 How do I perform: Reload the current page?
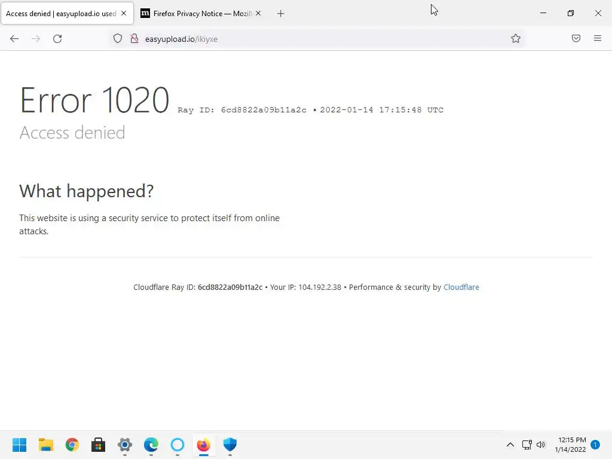click(57, 39)
